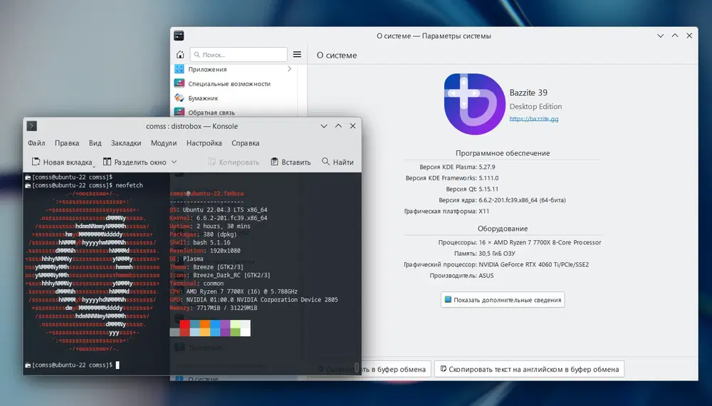This screenshot has width=712, height=406.
Task: Minimize the Konsole window
Action: tap(324, 126)
